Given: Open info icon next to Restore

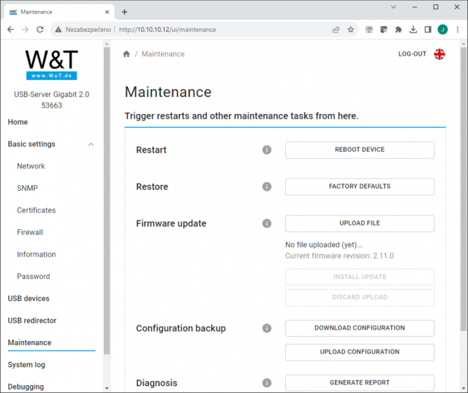Looking at the screenshot, I should 266,186.
